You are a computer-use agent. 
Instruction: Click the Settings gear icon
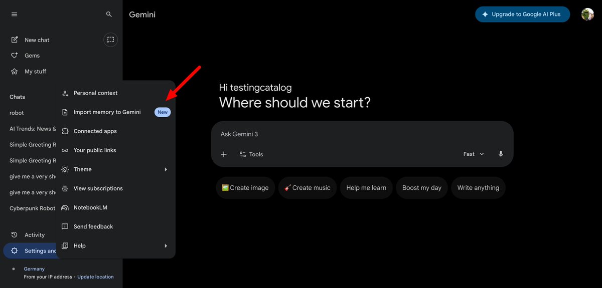15,251
